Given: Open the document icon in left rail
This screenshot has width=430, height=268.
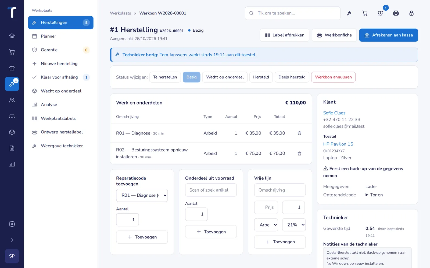Looking at the screenshot, I should (x=12, y=148).
